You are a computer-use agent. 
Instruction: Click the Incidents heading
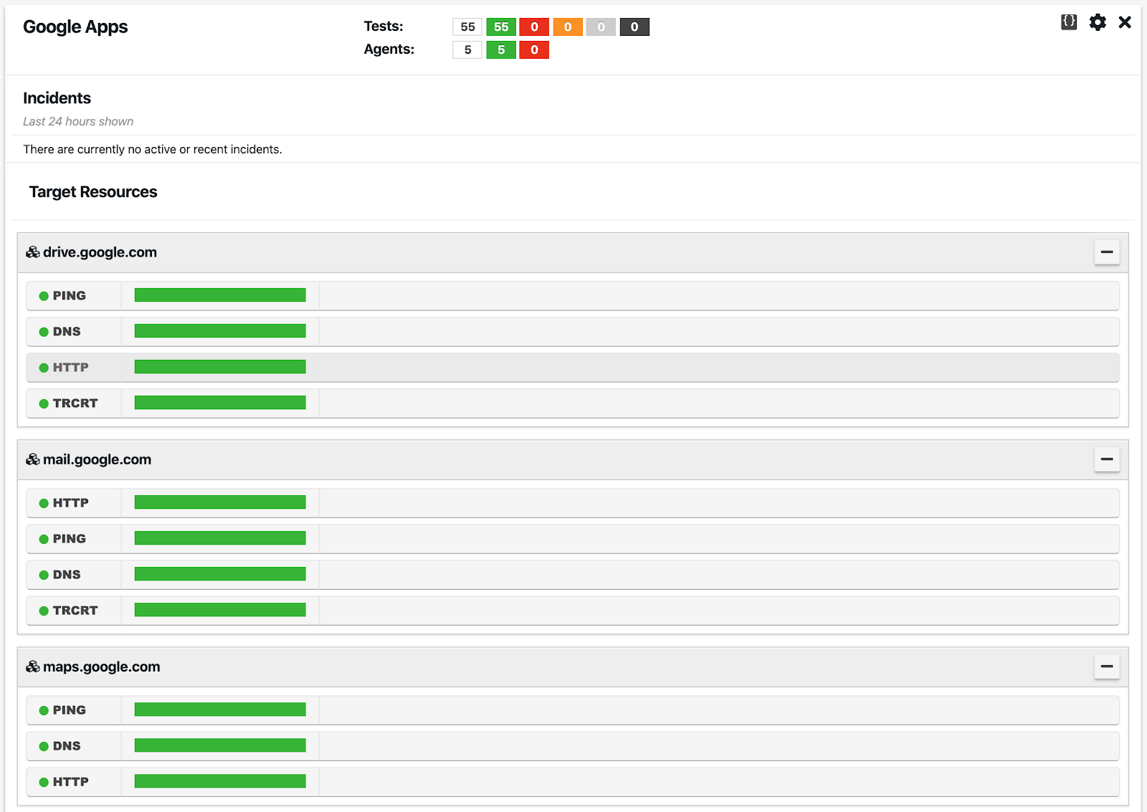57,98
